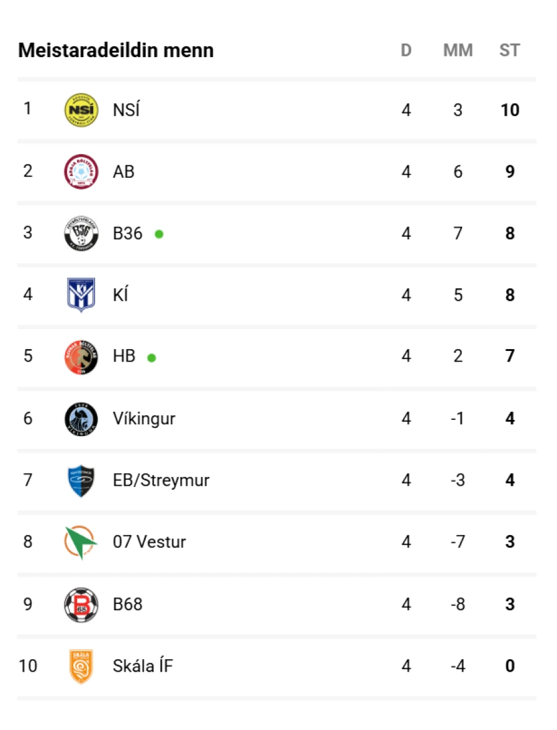Viewport: 557px width, 730px height.
Task: Open the HB red-black club crest
Action: 81,357
